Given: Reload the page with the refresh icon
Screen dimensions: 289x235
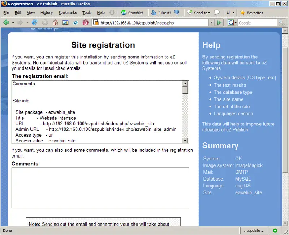Looking at the screenshot, I should point(35,22).
